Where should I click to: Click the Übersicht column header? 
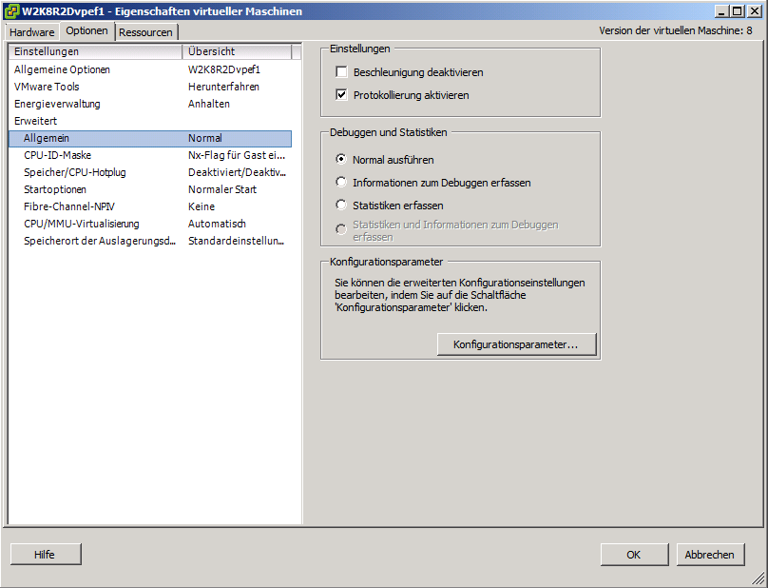coord(237,51)
